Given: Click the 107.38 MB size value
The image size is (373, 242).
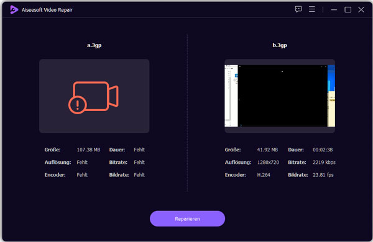Looking at the screenshot, I should pyautogui.click(x=88, y=150).
